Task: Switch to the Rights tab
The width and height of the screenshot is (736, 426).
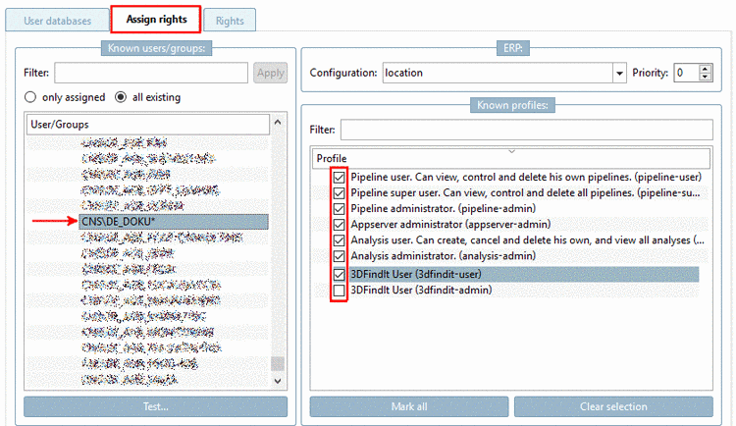Action: coord(230,21)
